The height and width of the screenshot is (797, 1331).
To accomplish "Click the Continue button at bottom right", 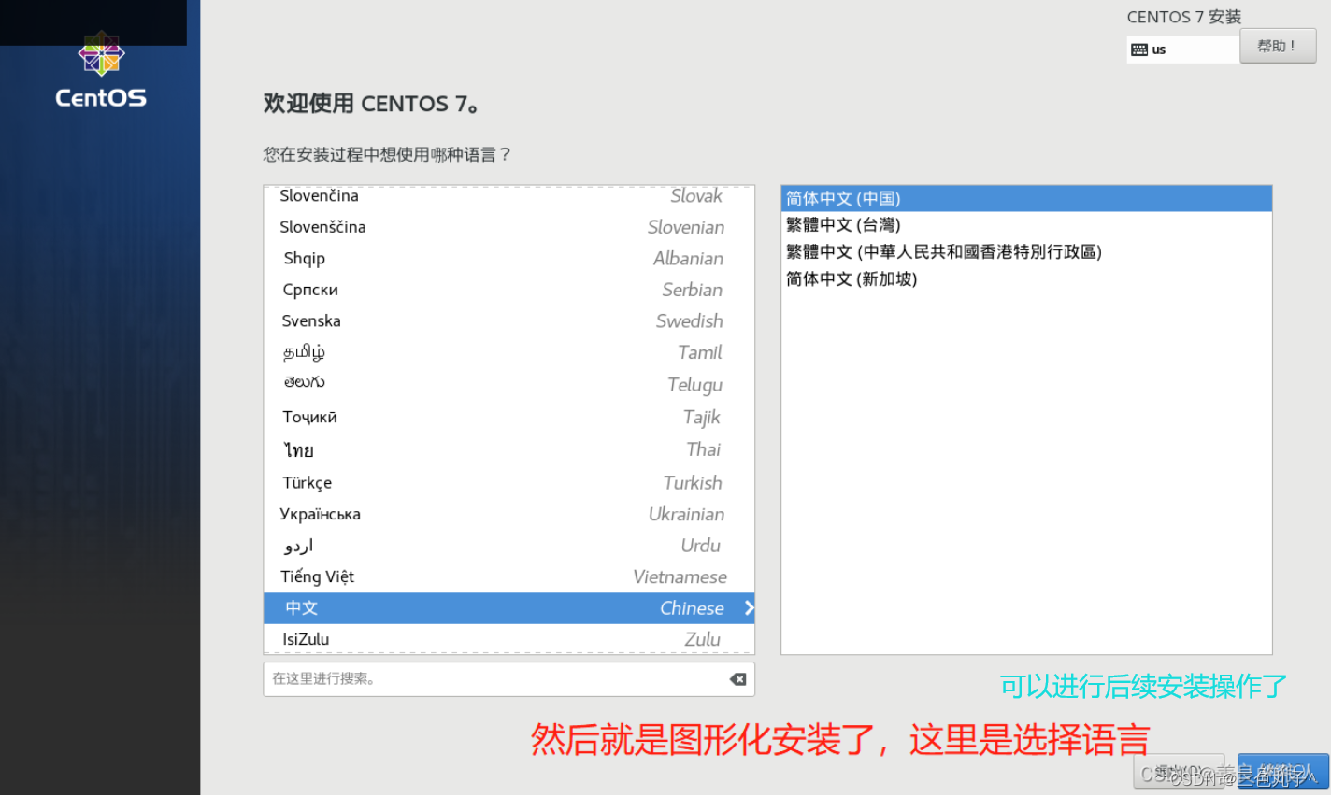I will click(x=1282, y=772).
